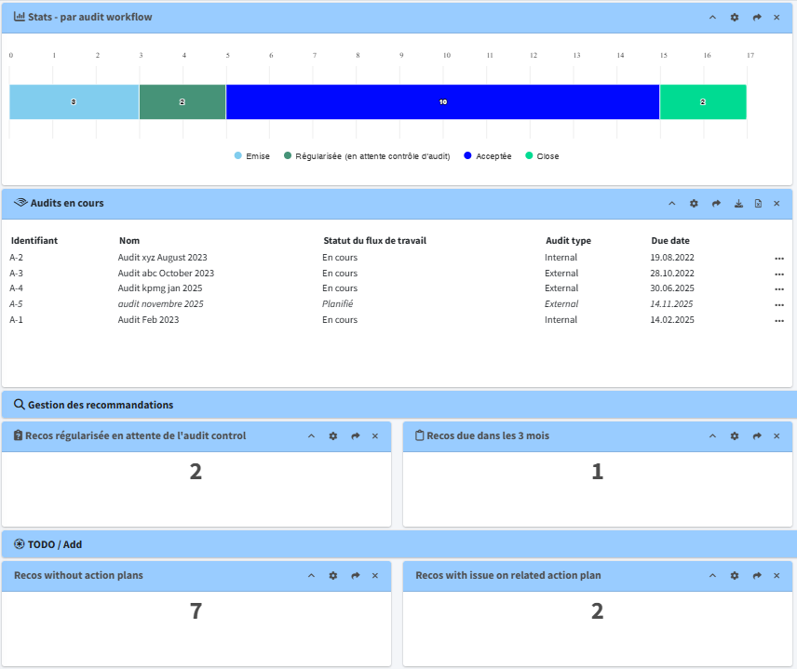
Task: Share the Recos without action plans widget
Action: point(355,576)
